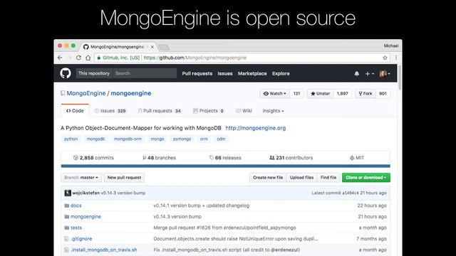Open Issues in top navigation
This screenshot has width=456, height=256.
tap(225, 74)
